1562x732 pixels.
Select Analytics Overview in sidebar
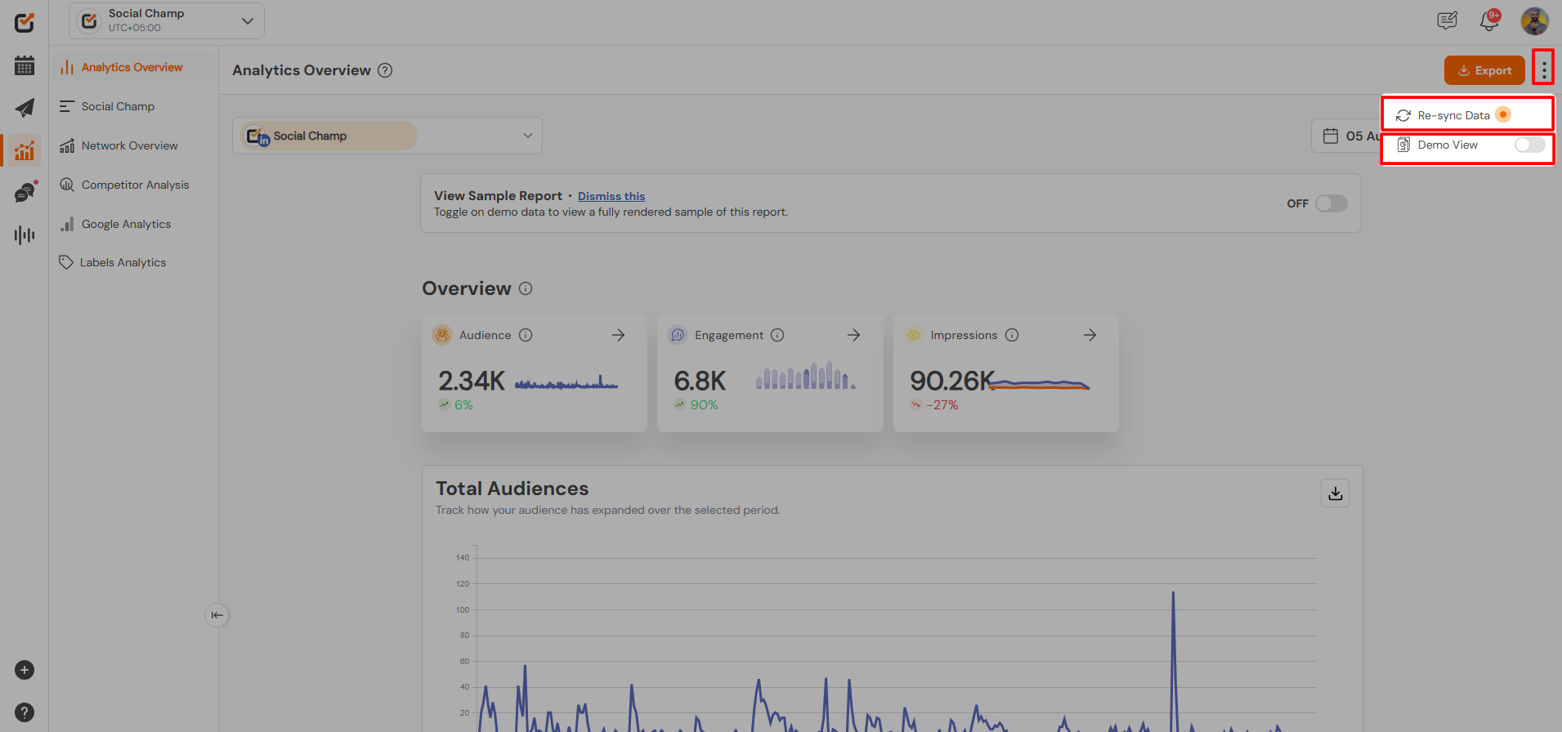[x=132, y=67]
